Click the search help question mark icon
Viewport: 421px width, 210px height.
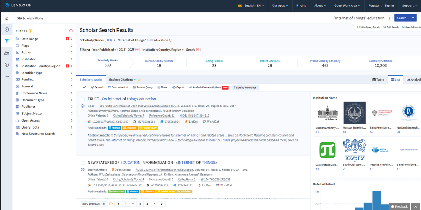coord(389,18)
